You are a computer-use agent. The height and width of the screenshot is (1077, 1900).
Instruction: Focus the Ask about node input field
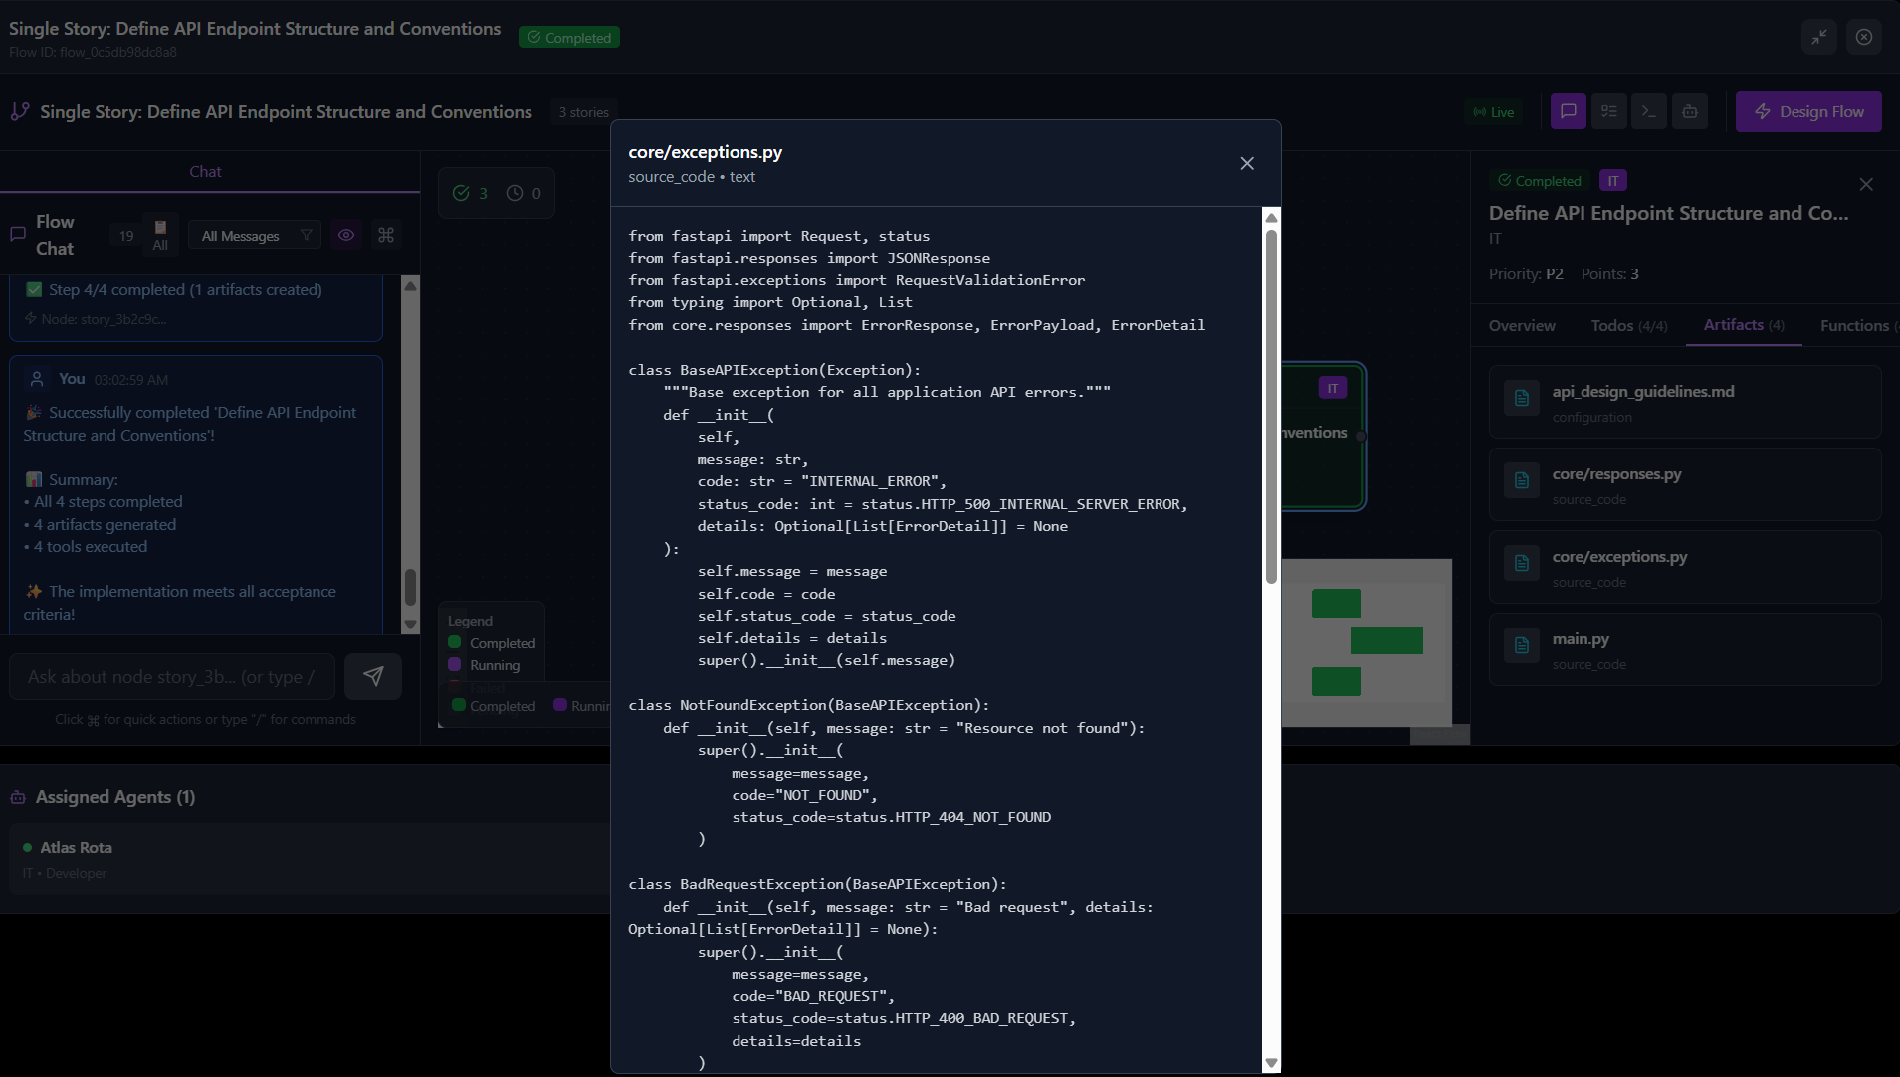[x=172, y=676]
